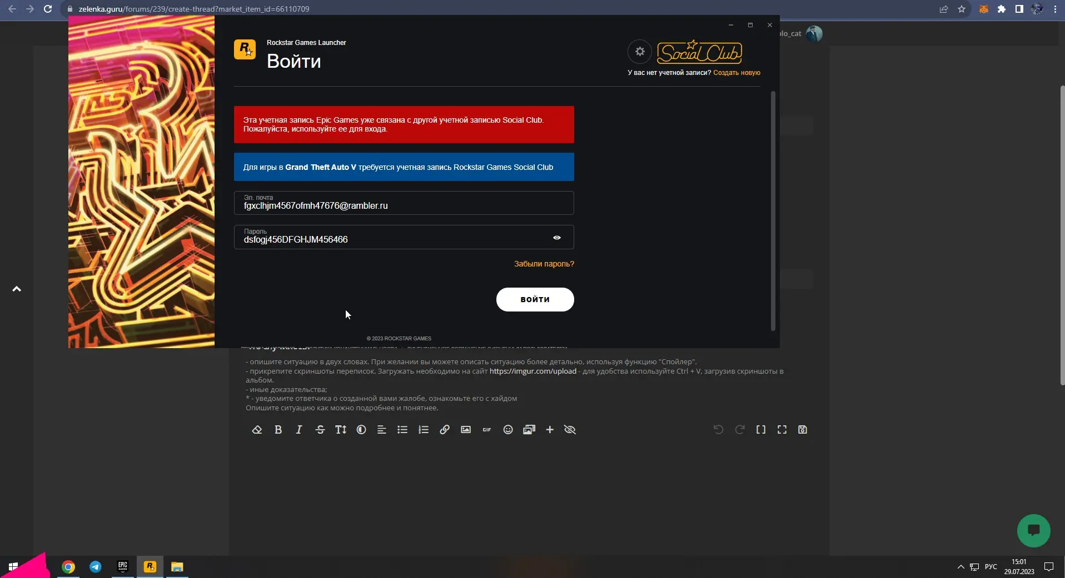Open the 'Забыли пароль?' link

[544, 264]
